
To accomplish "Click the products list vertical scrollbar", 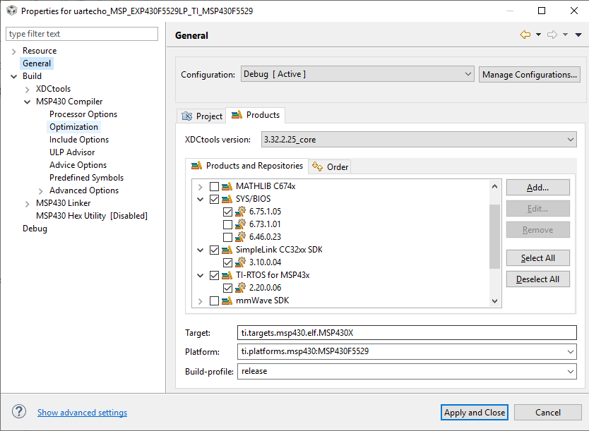I will pyautogui.click(x=494, y=236).
